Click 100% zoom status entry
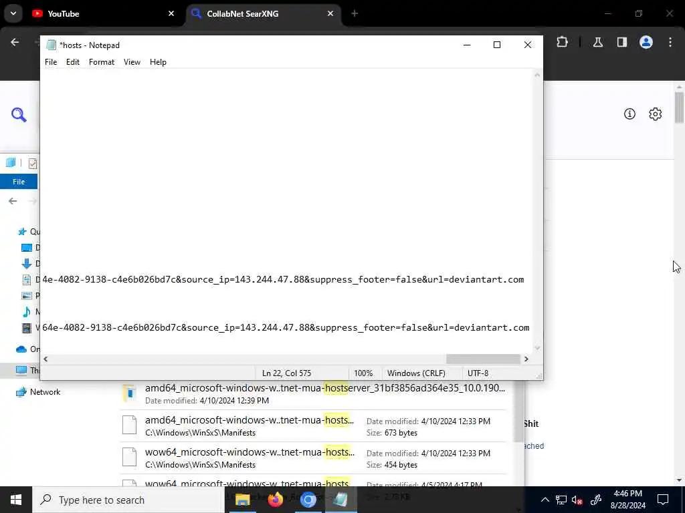This screenshot has width=685, height=513. (x=363, y=373)
